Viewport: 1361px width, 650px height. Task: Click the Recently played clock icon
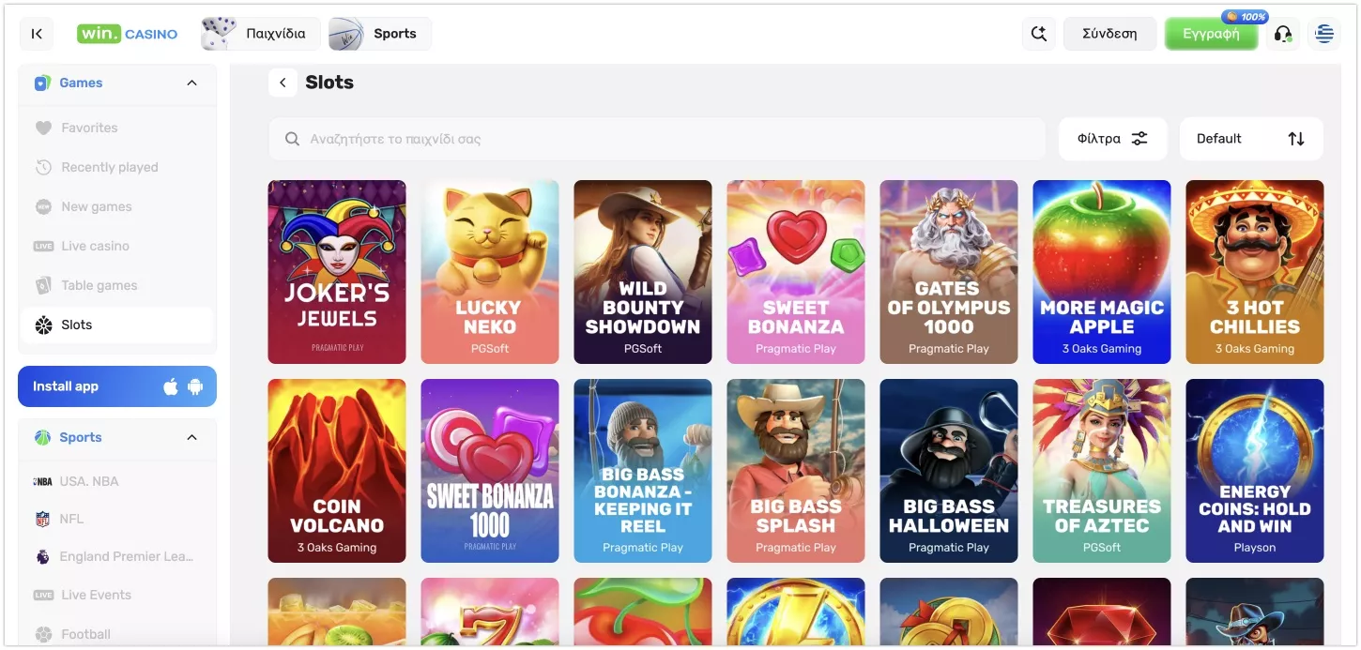(x=43, y=167)
